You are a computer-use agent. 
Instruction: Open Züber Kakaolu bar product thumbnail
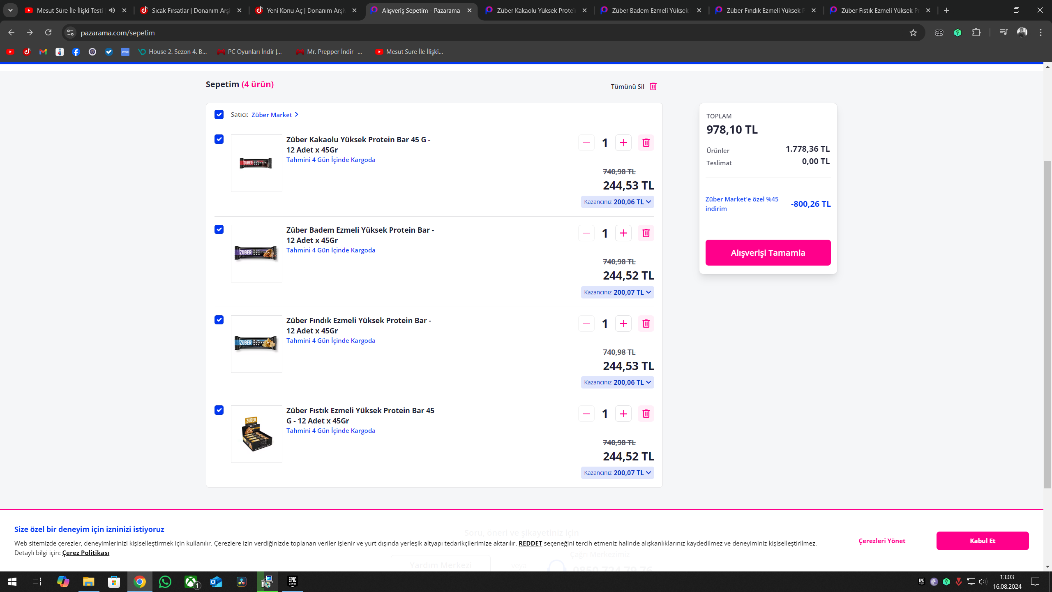(256, 163)
